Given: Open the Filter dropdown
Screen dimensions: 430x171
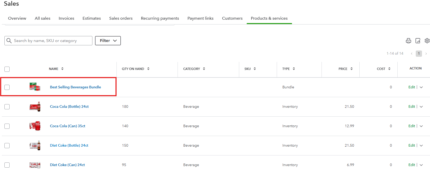Looking at the screenshot, I should click(x=108, y=41).
